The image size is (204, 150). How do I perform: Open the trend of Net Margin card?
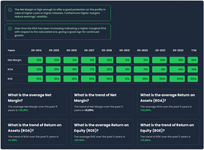pos(102,102)
